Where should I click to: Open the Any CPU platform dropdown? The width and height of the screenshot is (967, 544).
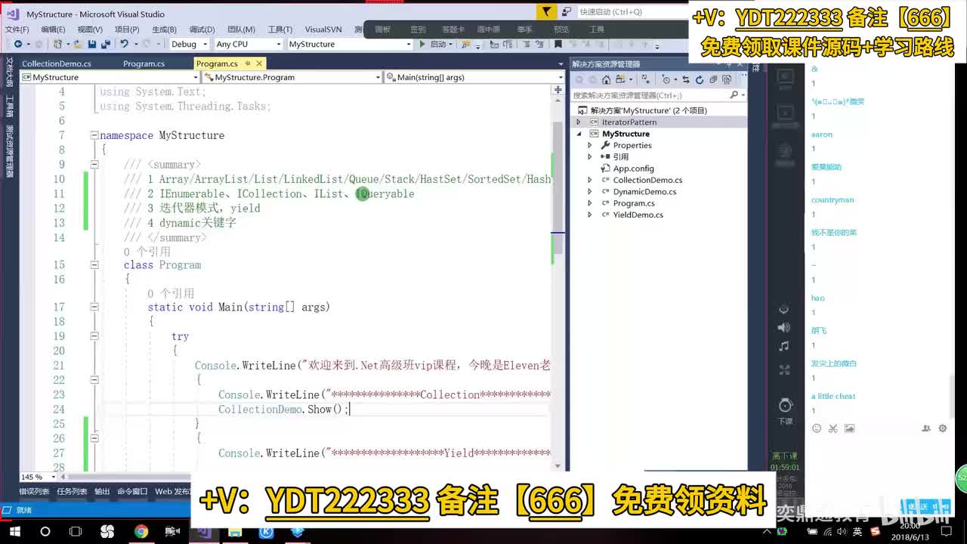(x=249, y=44)
